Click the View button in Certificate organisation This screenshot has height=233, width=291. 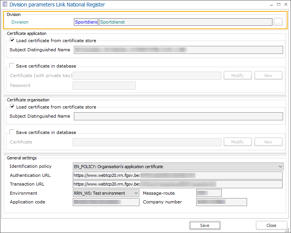pyautogui.click(x=268, y=142)
